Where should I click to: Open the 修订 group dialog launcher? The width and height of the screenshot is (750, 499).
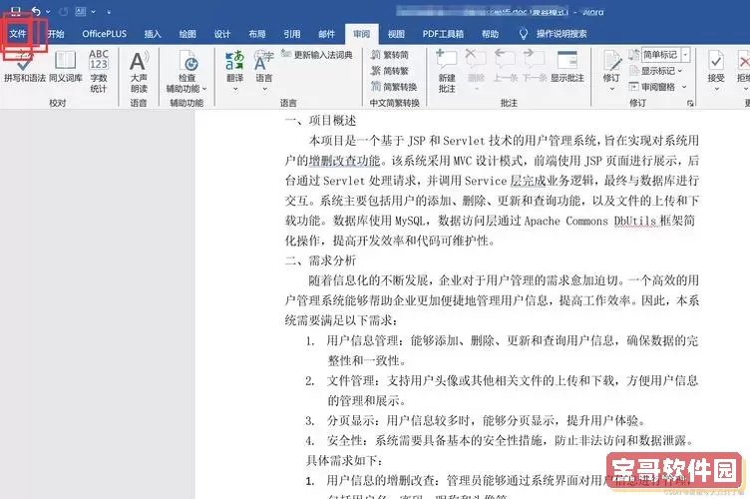click(x=690, y=103)
